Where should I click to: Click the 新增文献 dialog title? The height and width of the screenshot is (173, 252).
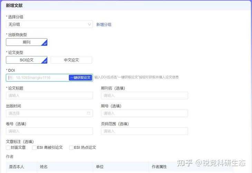[x=14, y=5]
